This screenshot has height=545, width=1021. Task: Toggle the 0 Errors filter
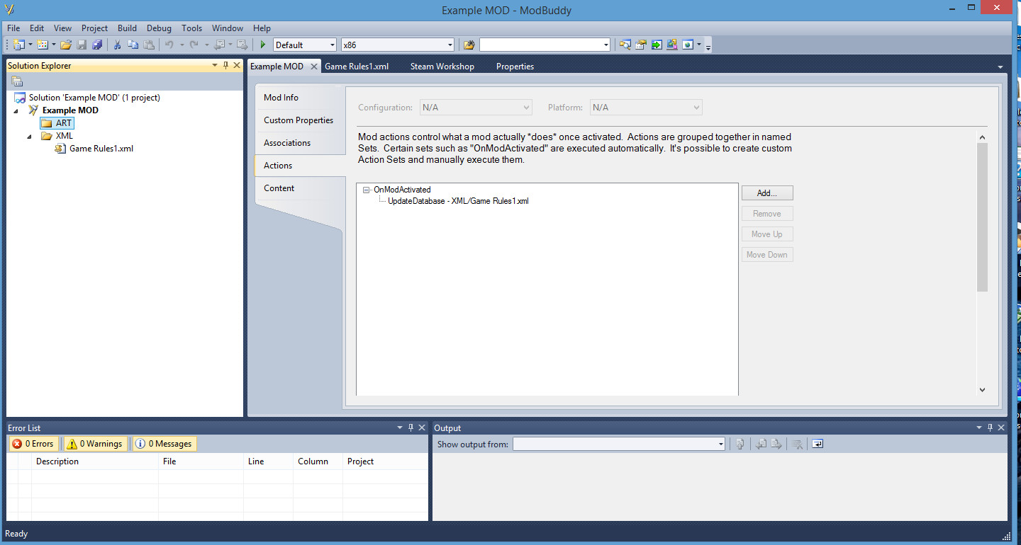(33, 444)
